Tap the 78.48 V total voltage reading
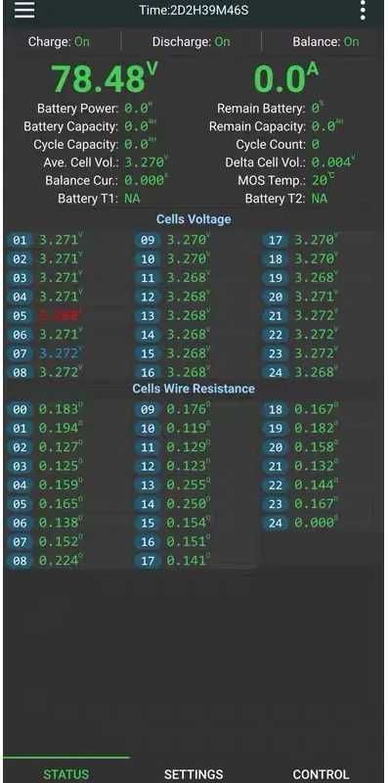This screenshot has width=389, height=783. pyautogui.click(x=105, y=77)
